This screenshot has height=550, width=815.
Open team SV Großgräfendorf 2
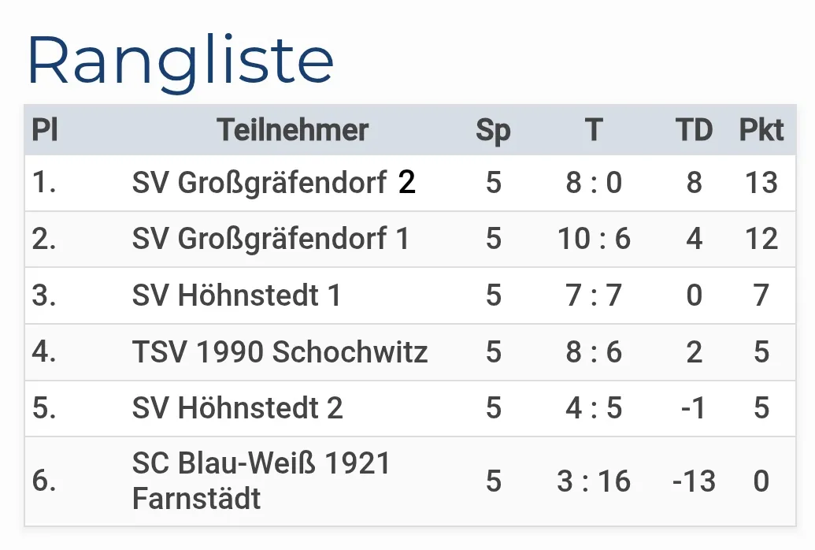tap(273, 183)
